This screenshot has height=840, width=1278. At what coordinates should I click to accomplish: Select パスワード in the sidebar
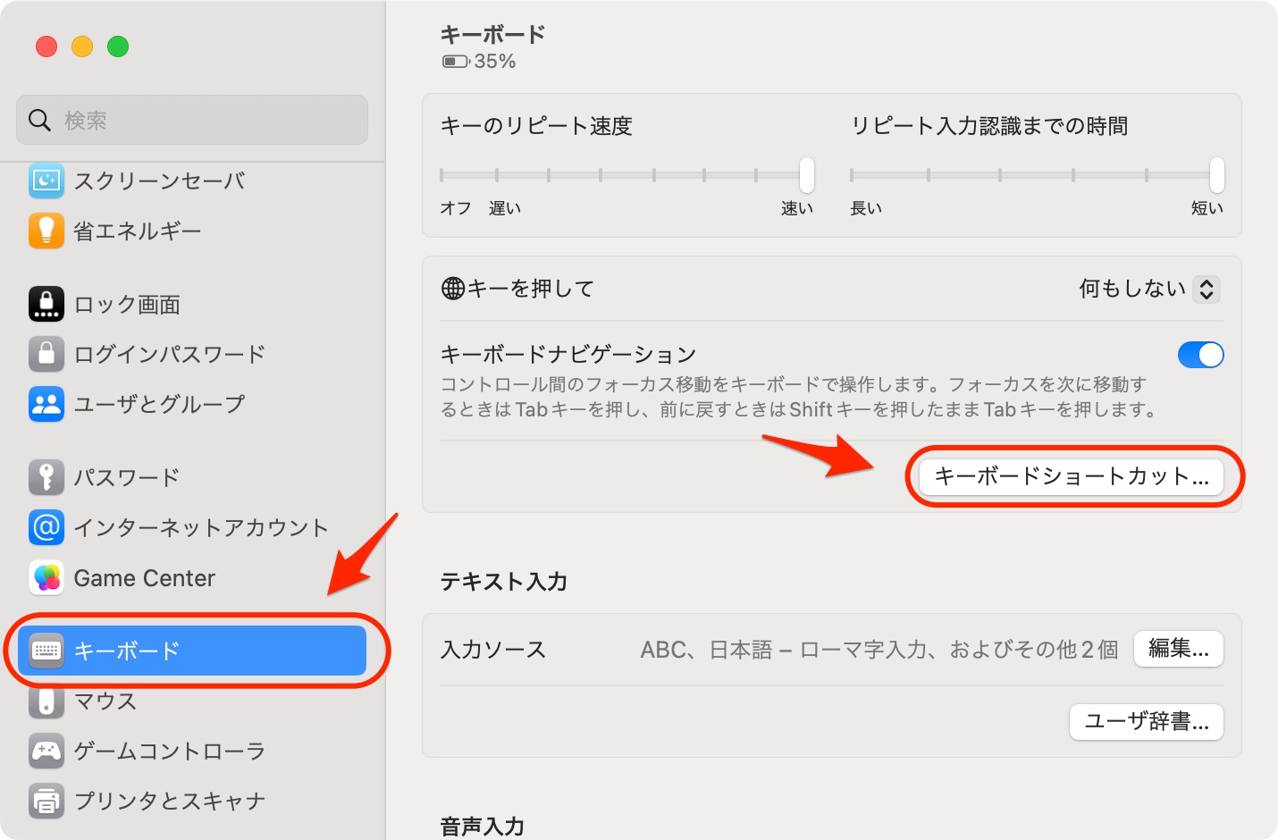pos(192,477)
